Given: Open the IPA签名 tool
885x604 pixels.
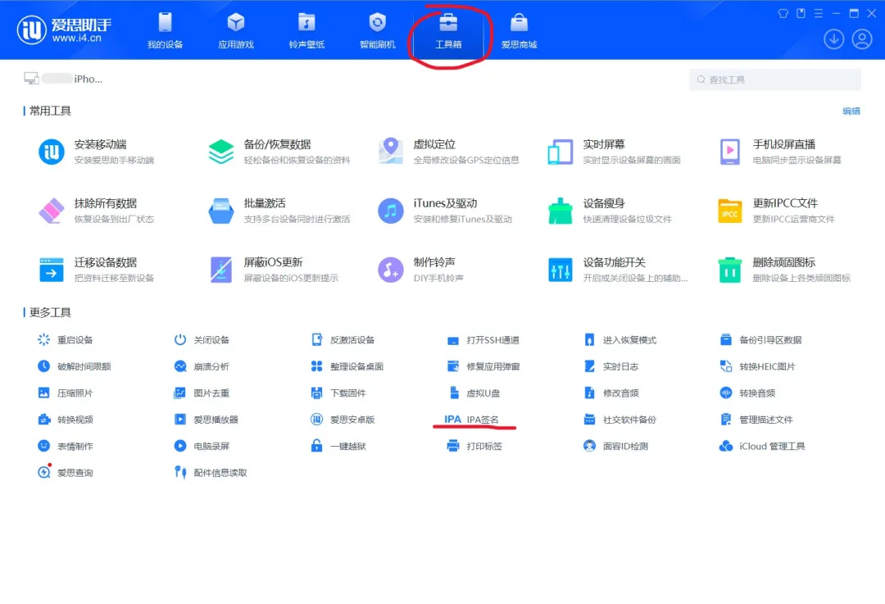Looking at the screenshot, I should coord(472,420).
